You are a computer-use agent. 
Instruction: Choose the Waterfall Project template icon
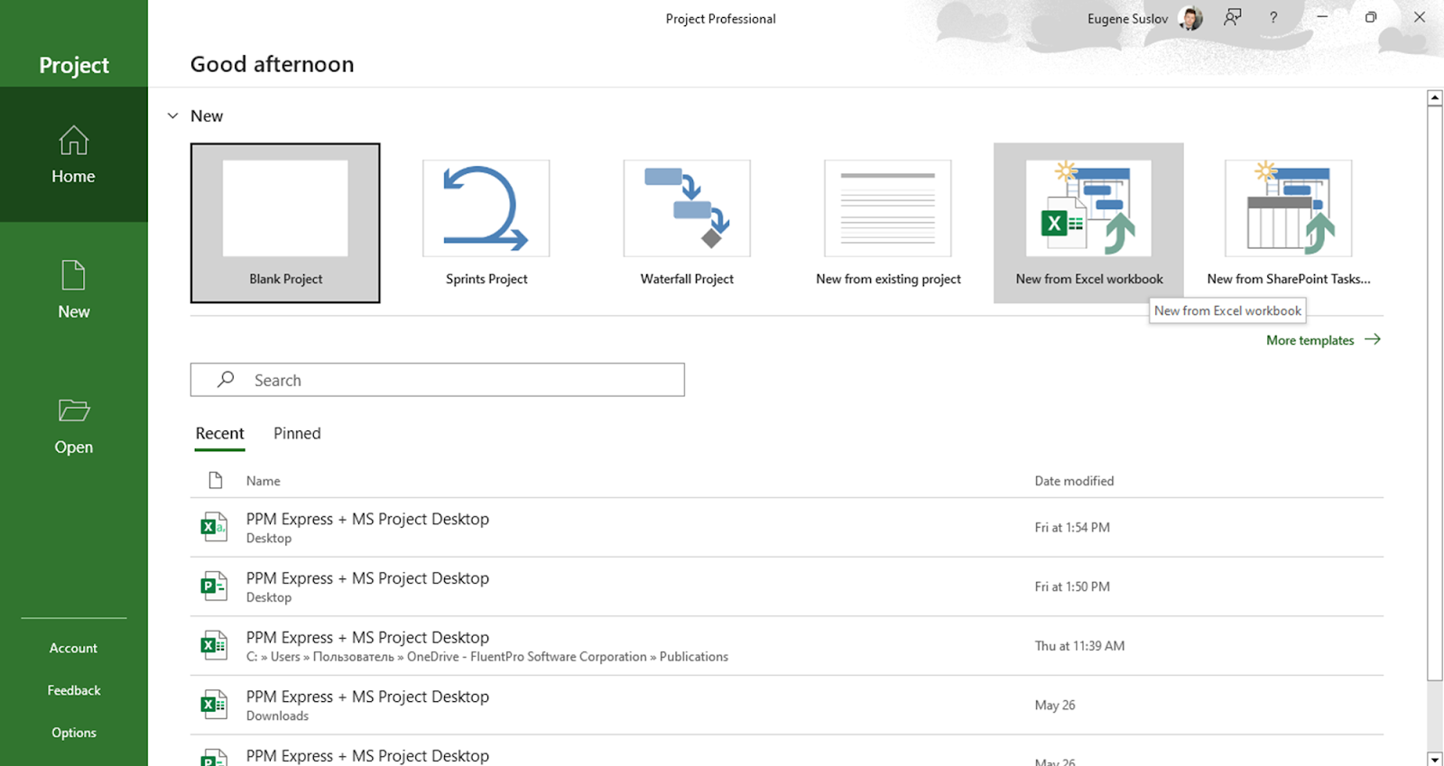pyautogui.click(x=687, y=208)
